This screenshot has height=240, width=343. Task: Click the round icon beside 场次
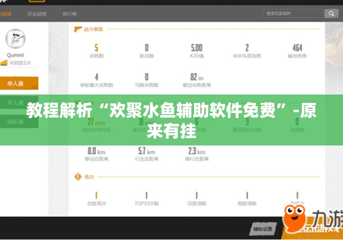(78, 177)
